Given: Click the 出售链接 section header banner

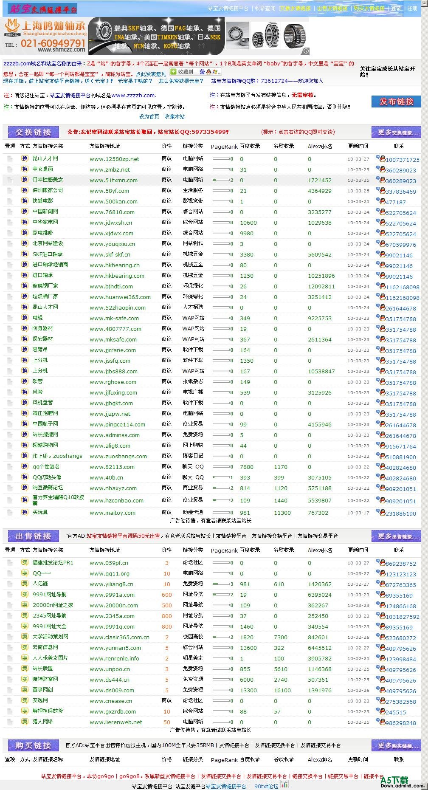Looking at the screenshot, I should tap(33, 536).
